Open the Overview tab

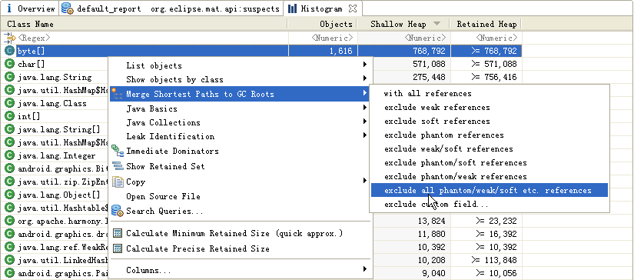31,8
